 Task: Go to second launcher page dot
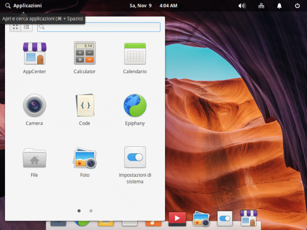point(91,211)
